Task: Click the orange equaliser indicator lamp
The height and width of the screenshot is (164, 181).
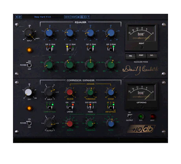Action: tap(29, 50)
